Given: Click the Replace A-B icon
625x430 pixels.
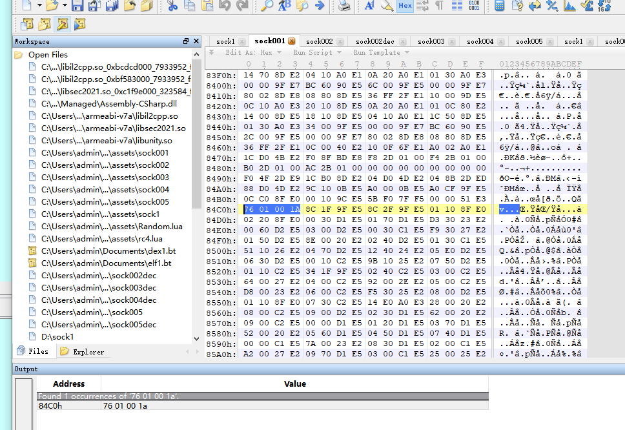Looking at the screenshot, I should coord(285,5).
